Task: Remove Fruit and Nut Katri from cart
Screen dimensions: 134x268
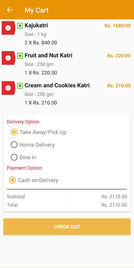Action: [8, 58]
